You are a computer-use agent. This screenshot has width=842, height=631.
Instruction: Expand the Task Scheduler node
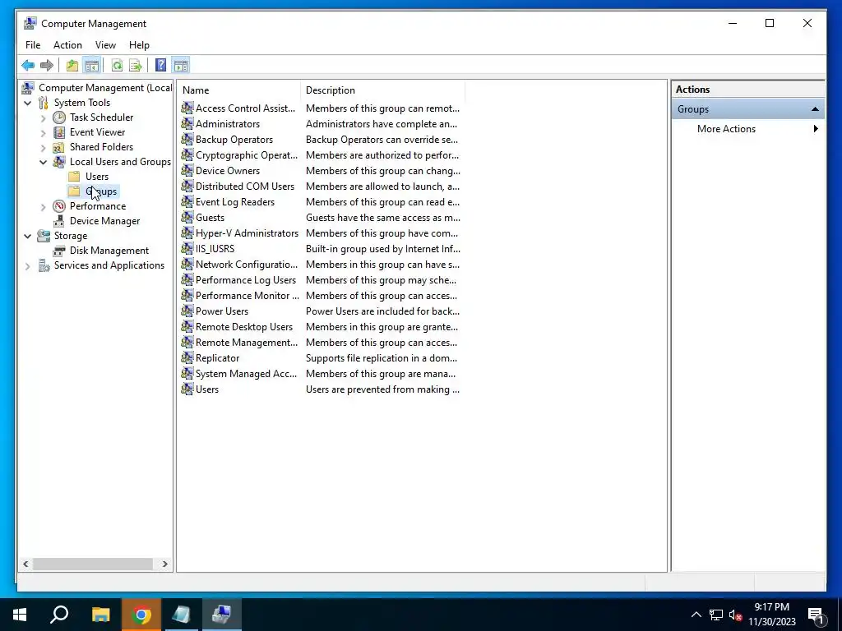click(x=44, y=118)
